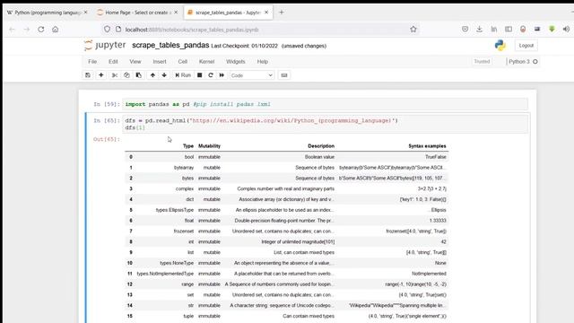
Task: Click the 'frozenset' type cell
Action: [x=184, y=231]
